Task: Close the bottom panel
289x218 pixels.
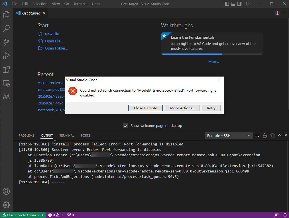Action: coord(286,135)
